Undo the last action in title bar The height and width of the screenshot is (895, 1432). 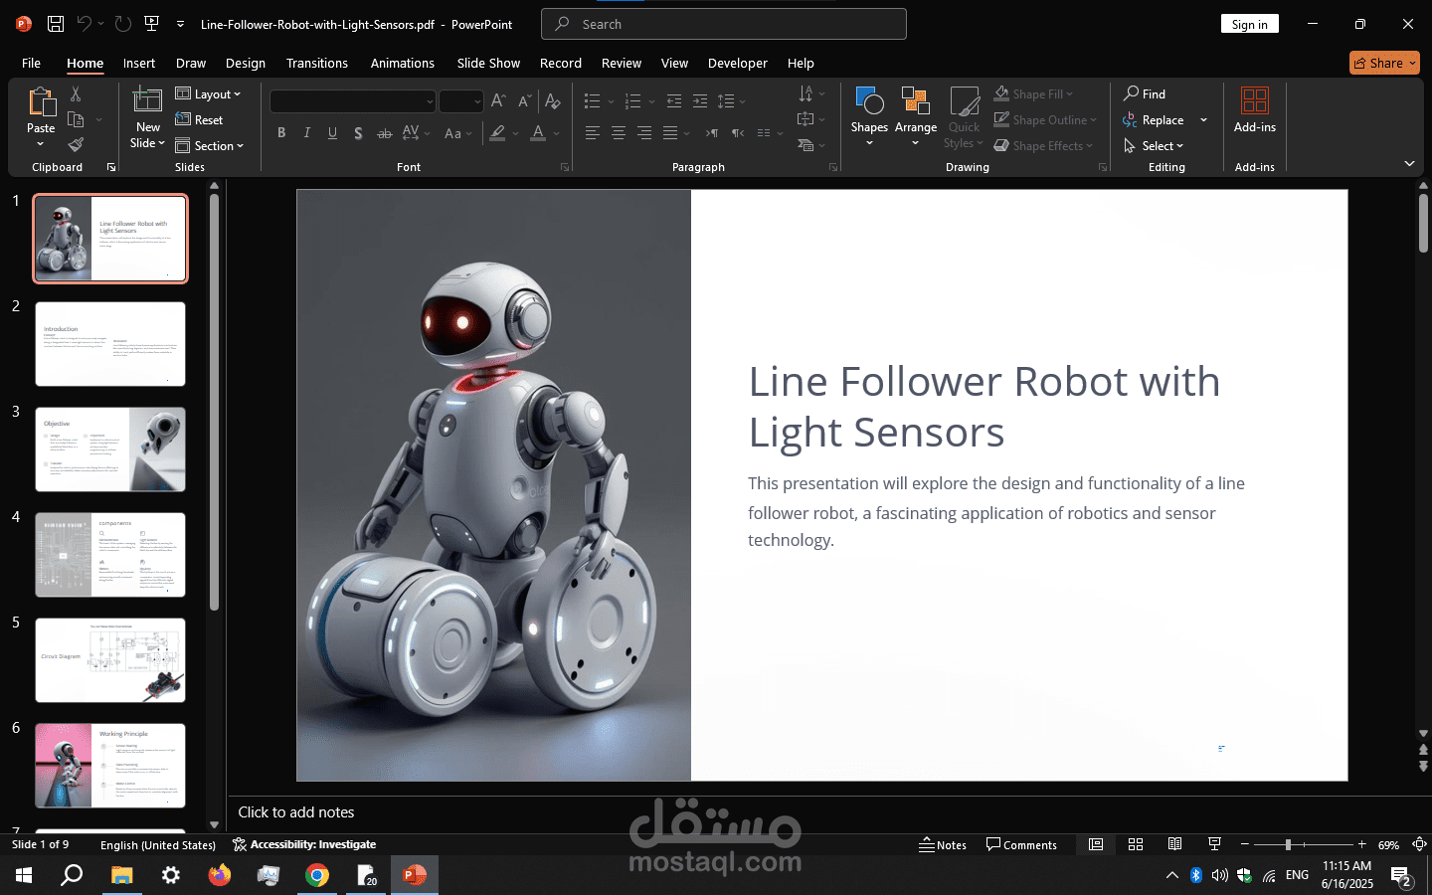[85, 24]
